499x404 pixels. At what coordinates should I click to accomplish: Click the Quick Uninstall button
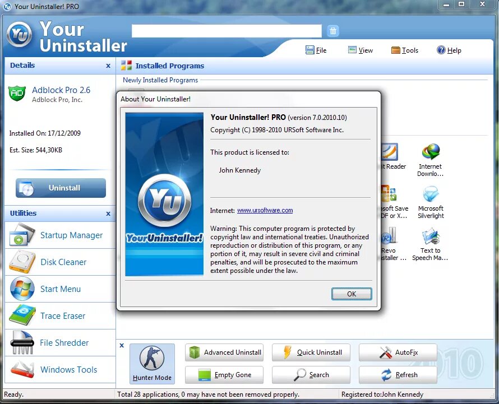tap(311, 352)
